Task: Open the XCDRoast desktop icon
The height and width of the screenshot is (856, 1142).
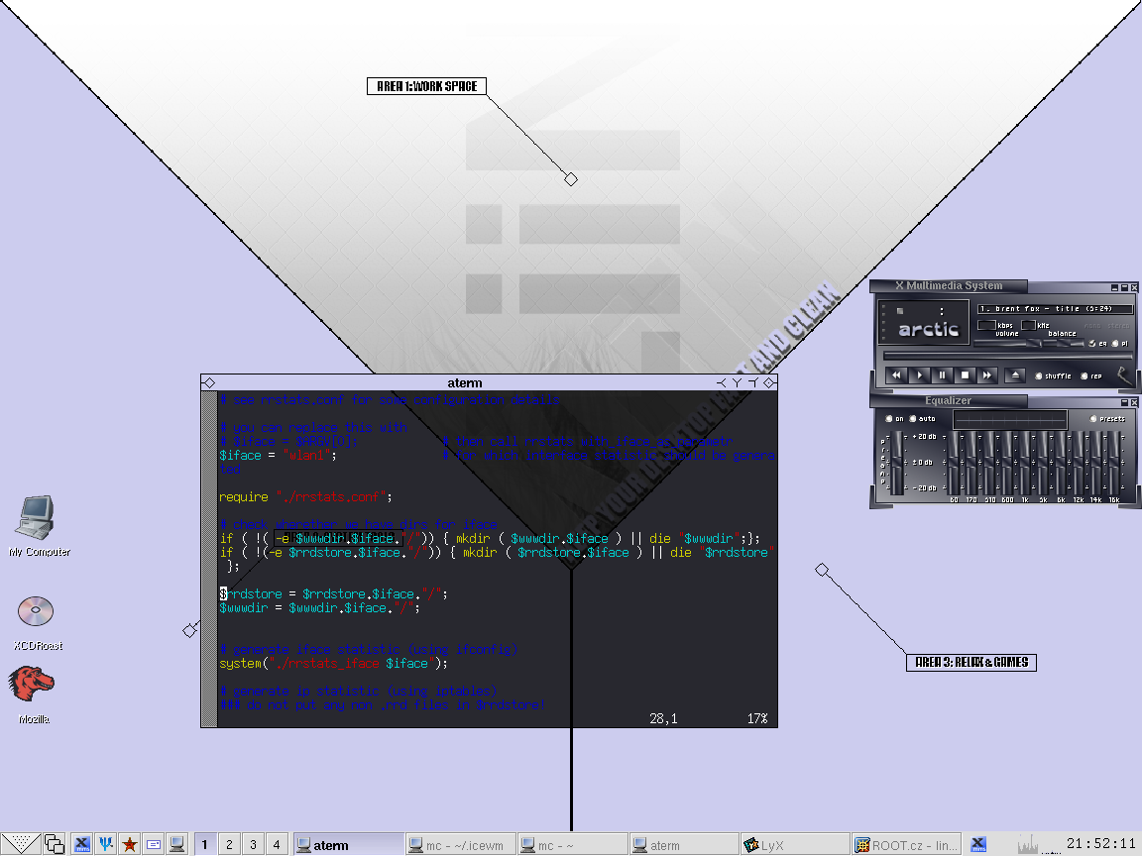Action: [36, 612]
